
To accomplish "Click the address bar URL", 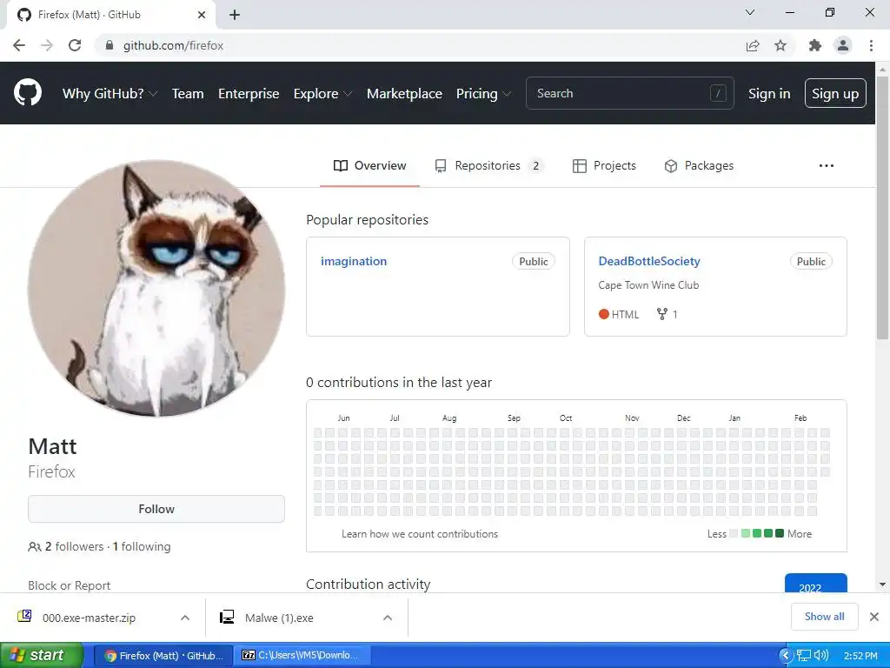I will tap(173, 45).
